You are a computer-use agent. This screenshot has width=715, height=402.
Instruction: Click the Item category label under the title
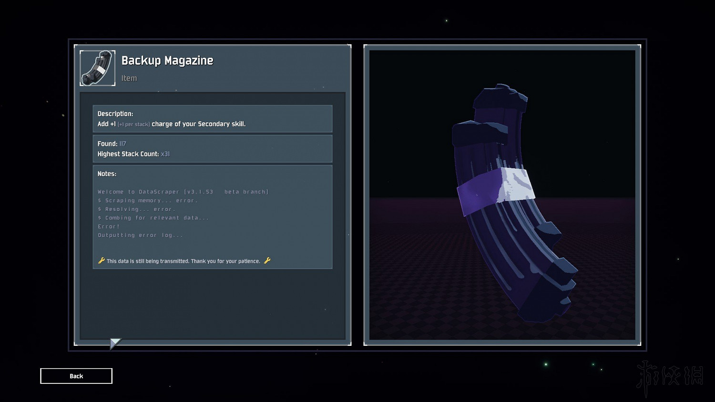click(x=129, y=78)
